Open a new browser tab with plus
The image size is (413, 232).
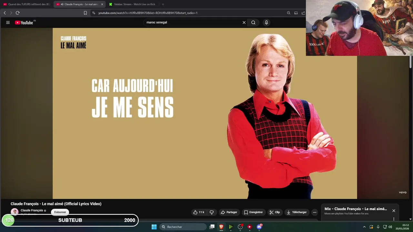[163, 4]
